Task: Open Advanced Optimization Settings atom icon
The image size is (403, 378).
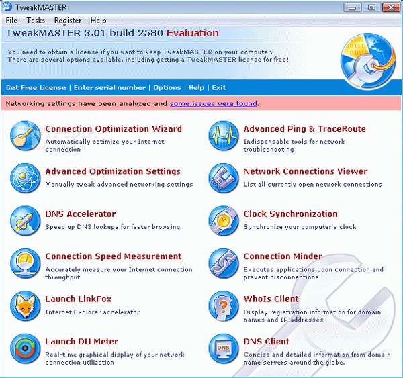Action: [26, 178]
